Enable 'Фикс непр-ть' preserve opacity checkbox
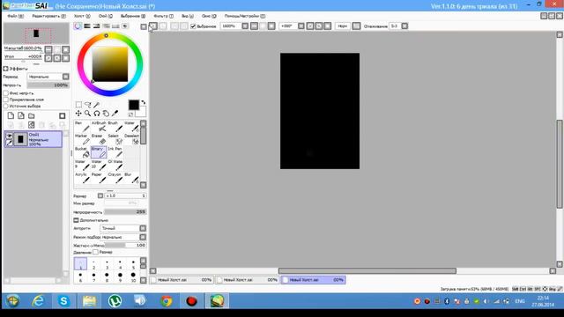This screenshot has height=317, width=564. pos(6,93)
